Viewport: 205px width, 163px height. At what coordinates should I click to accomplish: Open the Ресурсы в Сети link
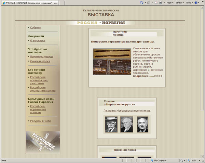point(40,121)
